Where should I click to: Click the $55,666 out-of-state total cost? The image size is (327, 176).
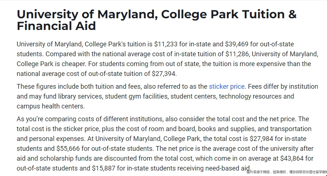(68, 149)
